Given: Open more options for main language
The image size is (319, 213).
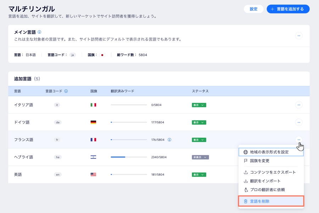Looking at the screenshot, I should point(299,35).
